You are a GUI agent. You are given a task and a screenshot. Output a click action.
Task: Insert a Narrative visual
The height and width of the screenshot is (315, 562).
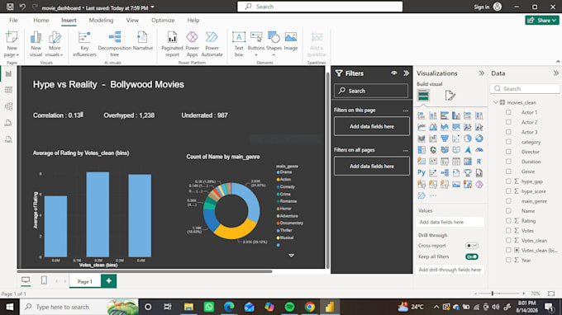point(143,40)
